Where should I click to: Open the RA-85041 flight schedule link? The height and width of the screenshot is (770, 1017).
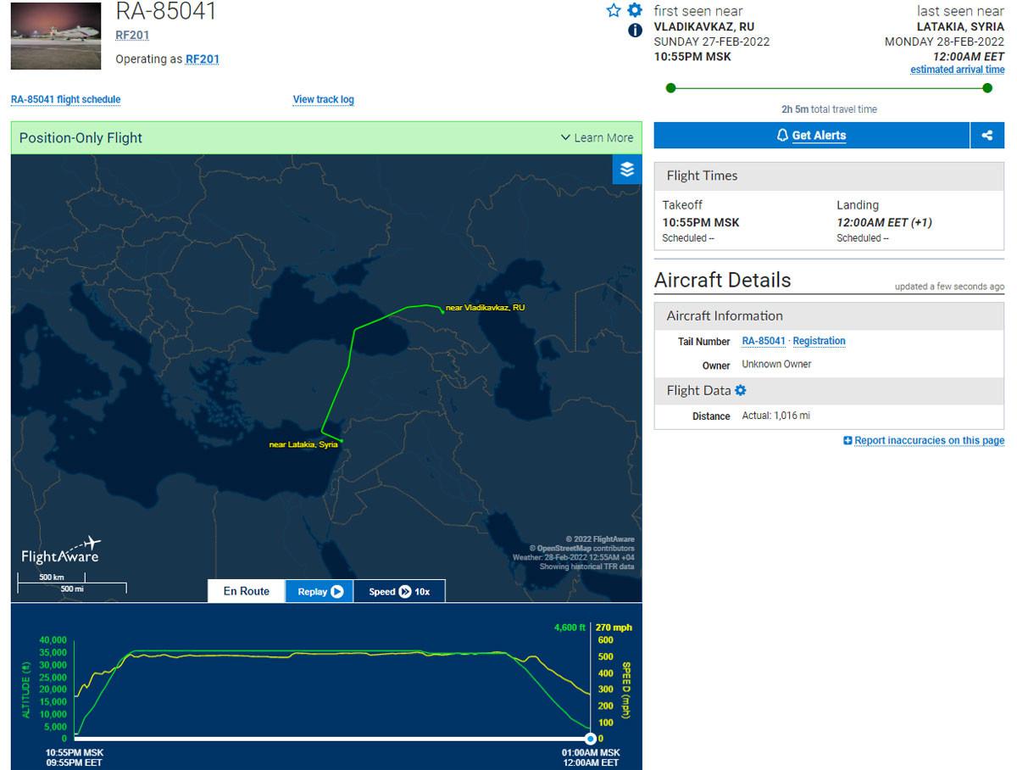(x=65, y=99)
